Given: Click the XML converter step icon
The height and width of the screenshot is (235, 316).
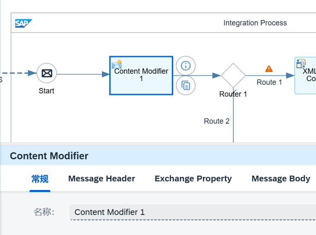Looking at the screenshot, I should 301,63.
